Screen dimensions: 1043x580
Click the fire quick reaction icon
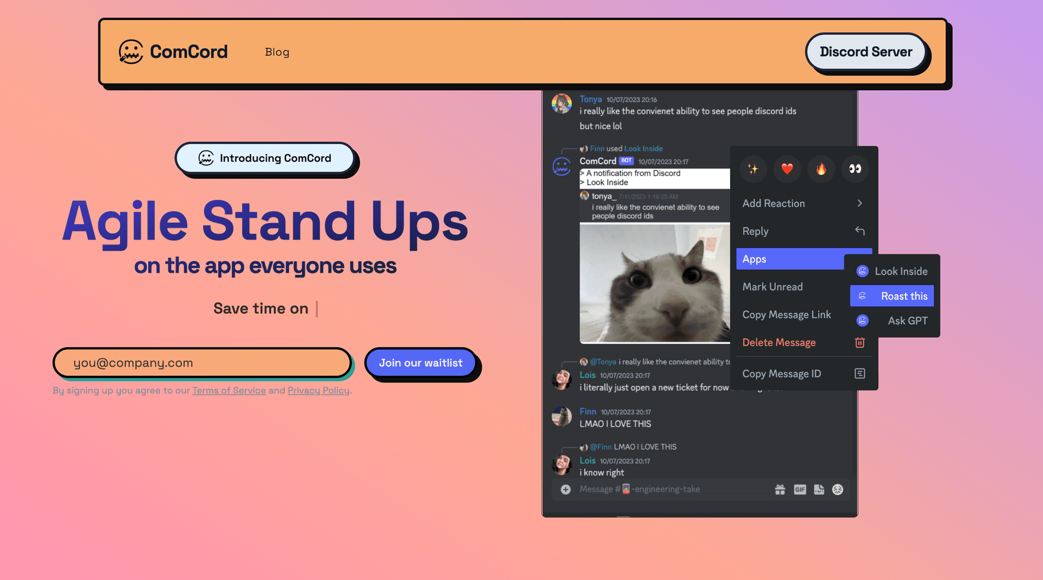(821, 169)
